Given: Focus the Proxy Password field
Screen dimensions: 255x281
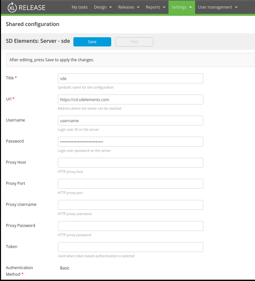Looking at the screenshot, I should point(130,226).
